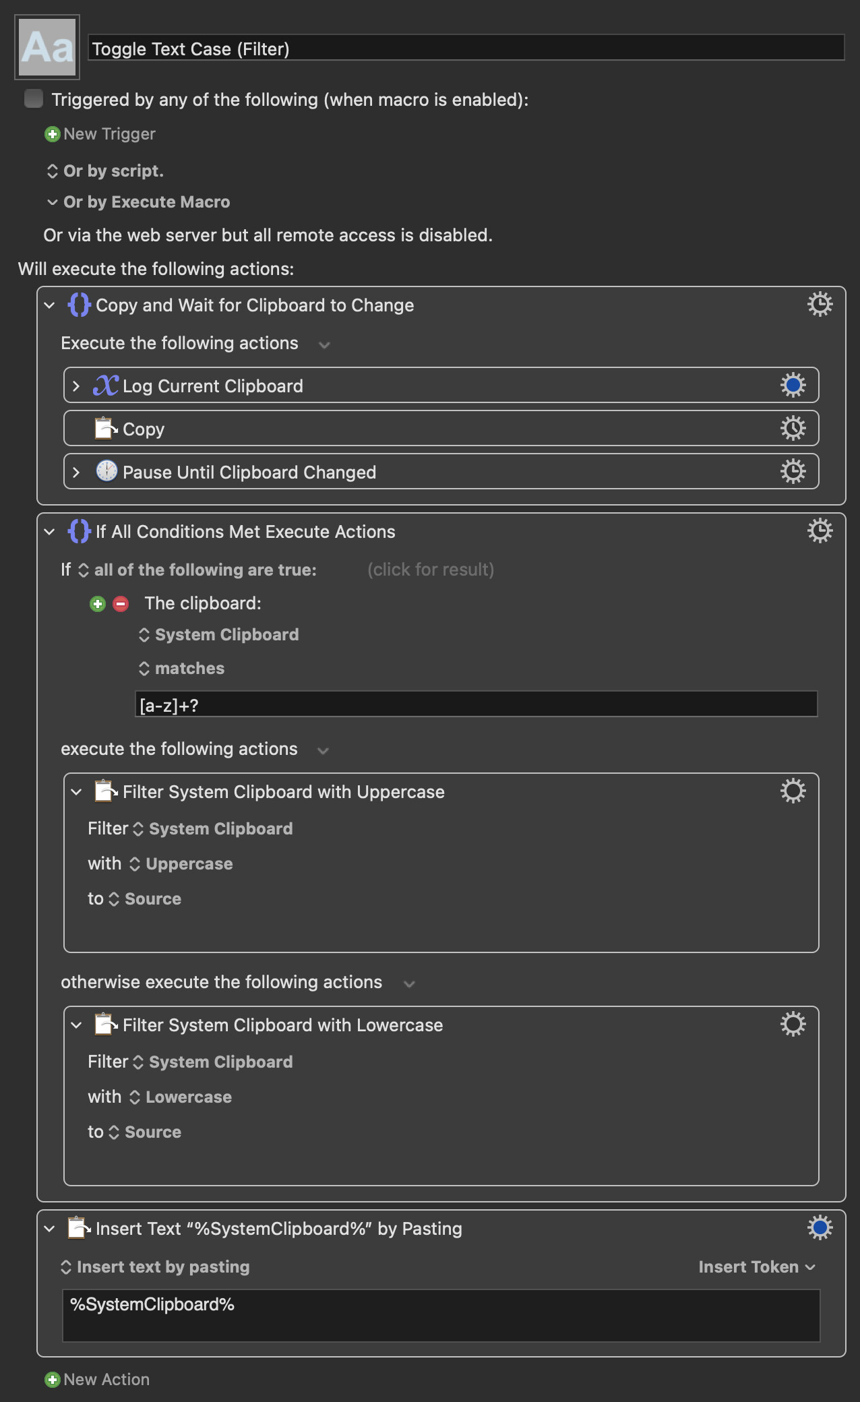Image resolution: width=860 pixels, height=1402 pixels.
Task: Open gear menu for Pause Until Clipboard Changed
Action: click(793, 471)
